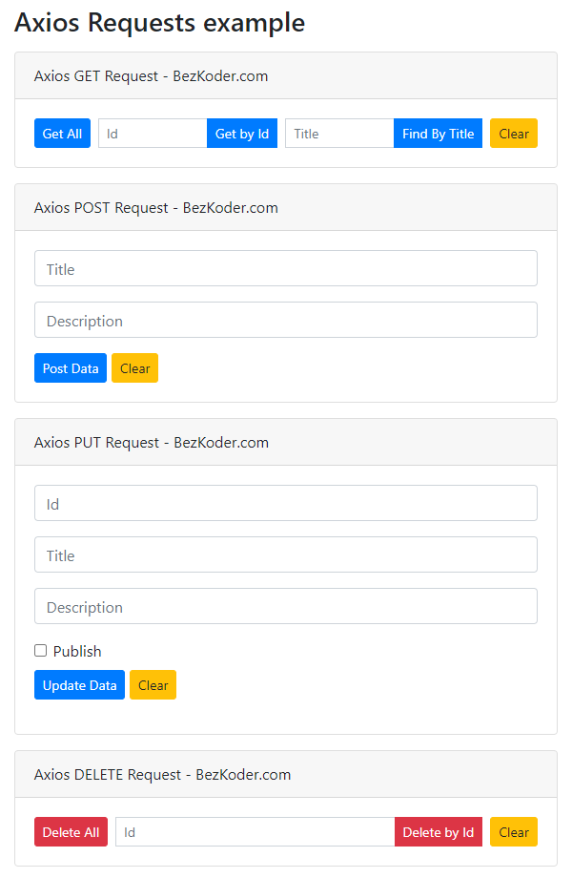Select the Description field in POST section
Viewport: 572px width, 878px height.
click(x=286, y=320)
